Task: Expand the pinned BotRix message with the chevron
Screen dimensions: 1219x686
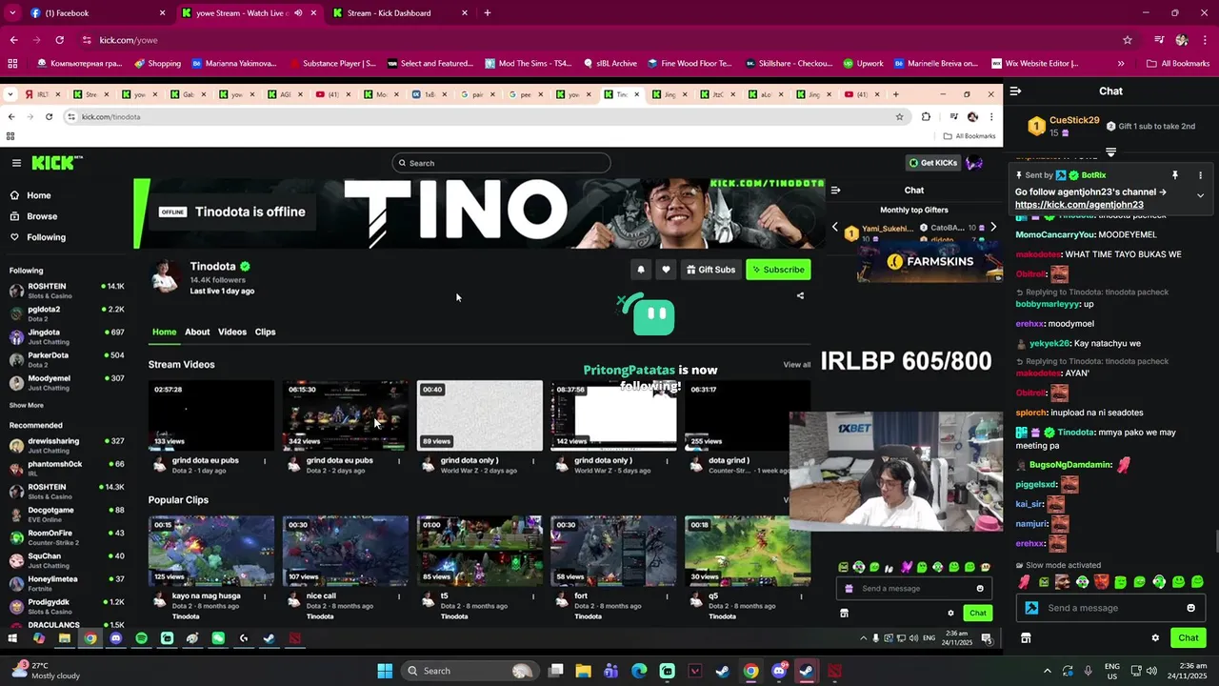Action: [x=1200, y=195]
